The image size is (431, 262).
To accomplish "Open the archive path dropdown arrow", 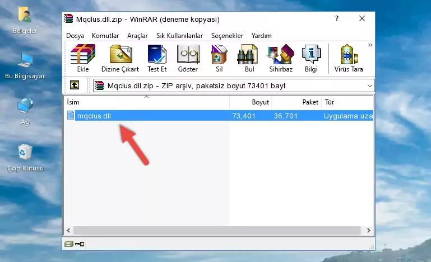I will [x=370, y=86].
